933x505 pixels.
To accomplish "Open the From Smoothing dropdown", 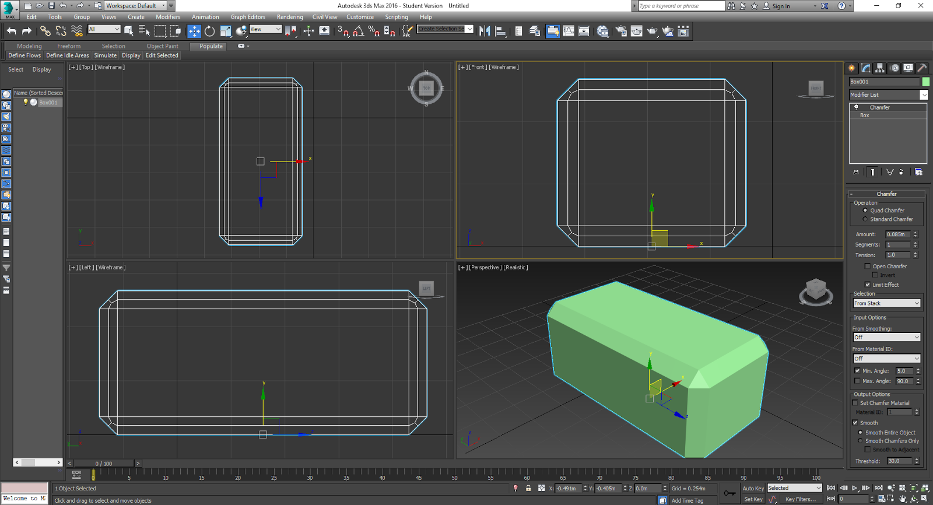I will tap(886, 337).
